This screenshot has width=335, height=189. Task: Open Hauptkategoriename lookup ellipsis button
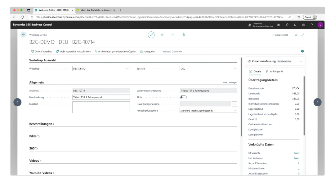coord(234,104)
